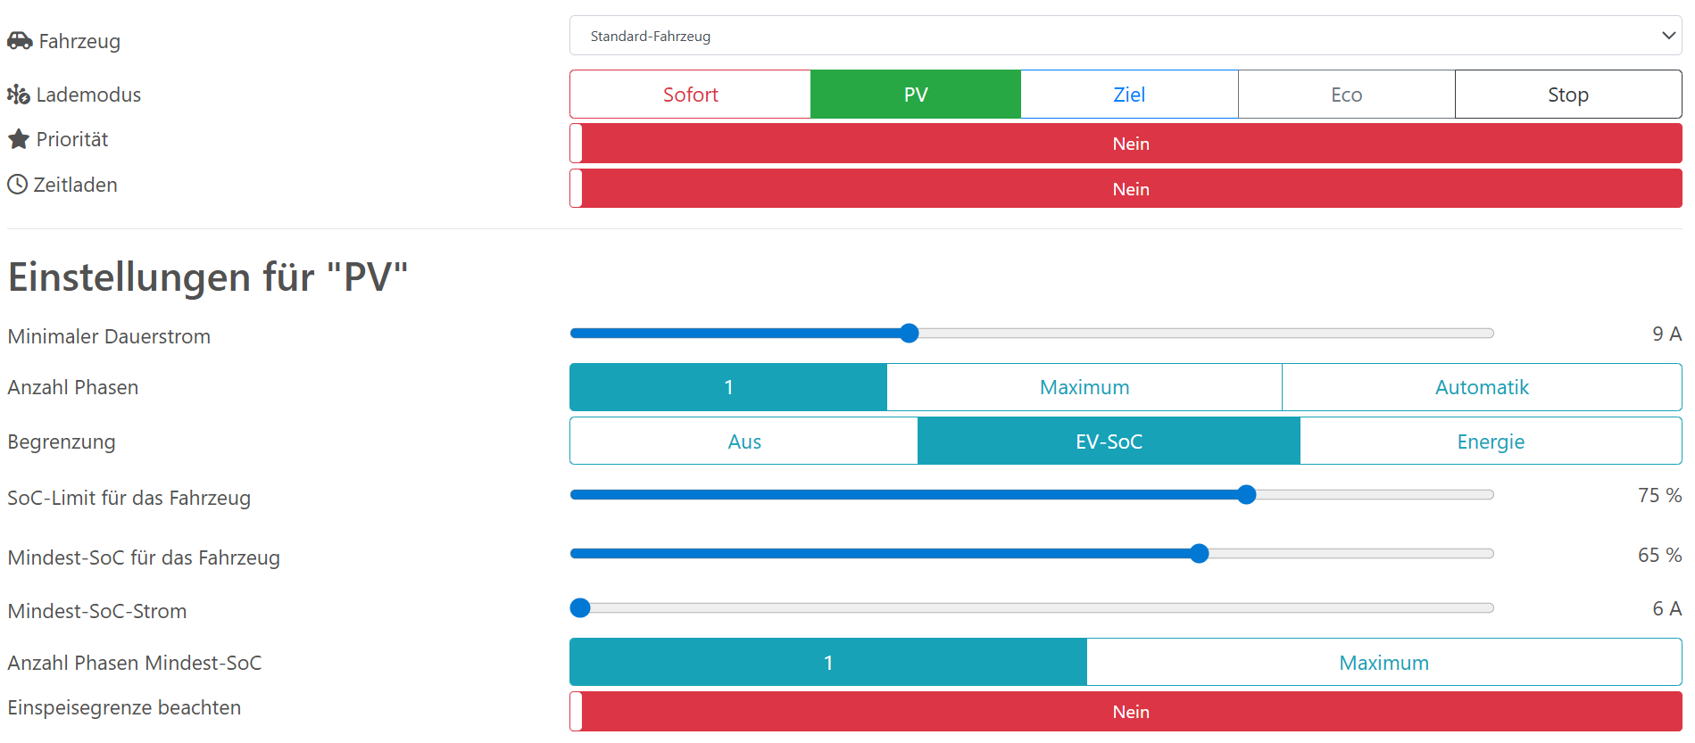Choose the Eco charge mode
This screenshot has width=1695, height=743.
(x=1346, y=95)
